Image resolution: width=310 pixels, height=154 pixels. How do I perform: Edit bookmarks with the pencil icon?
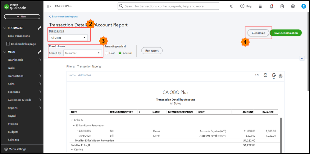(39, 28)
